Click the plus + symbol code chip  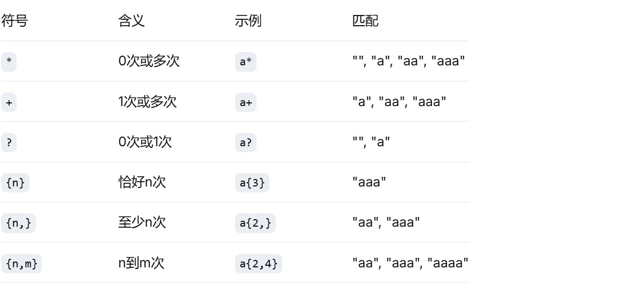pyautogui.click(x=8, y=102)
